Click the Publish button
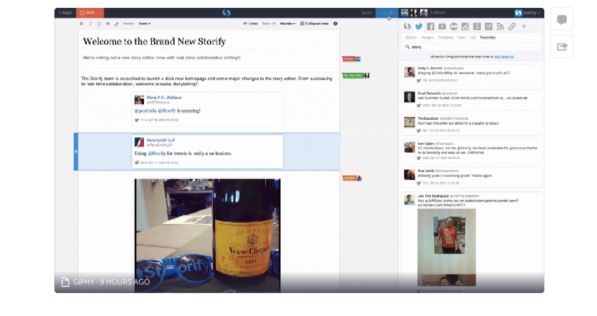This screenshot has height=316, width=597. click(387, 13)
